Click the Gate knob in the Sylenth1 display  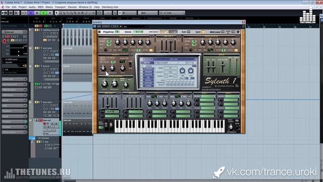click(x=191, y=71)
